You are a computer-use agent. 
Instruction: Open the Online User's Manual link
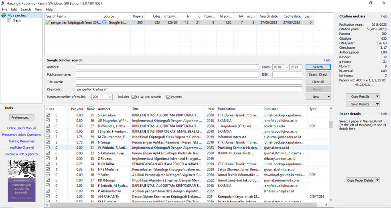(21, 128)
